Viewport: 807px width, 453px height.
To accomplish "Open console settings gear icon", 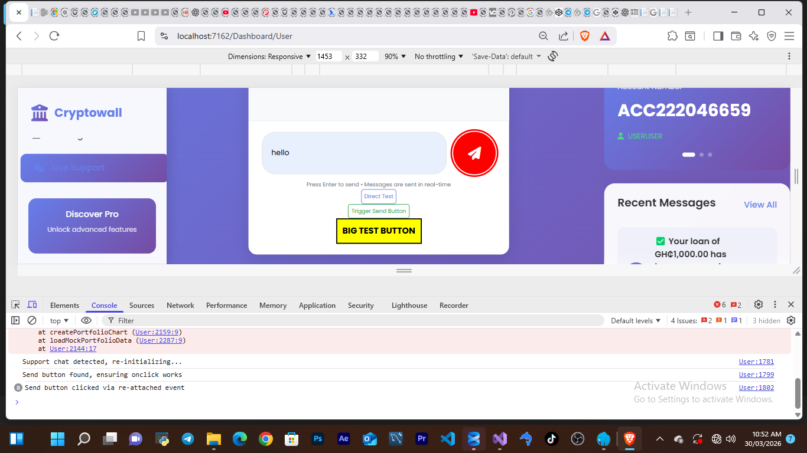I will click(x=791, y=320).
